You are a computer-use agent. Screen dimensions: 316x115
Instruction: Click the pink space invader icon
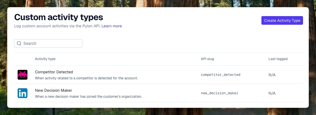(x=23, y=75)
